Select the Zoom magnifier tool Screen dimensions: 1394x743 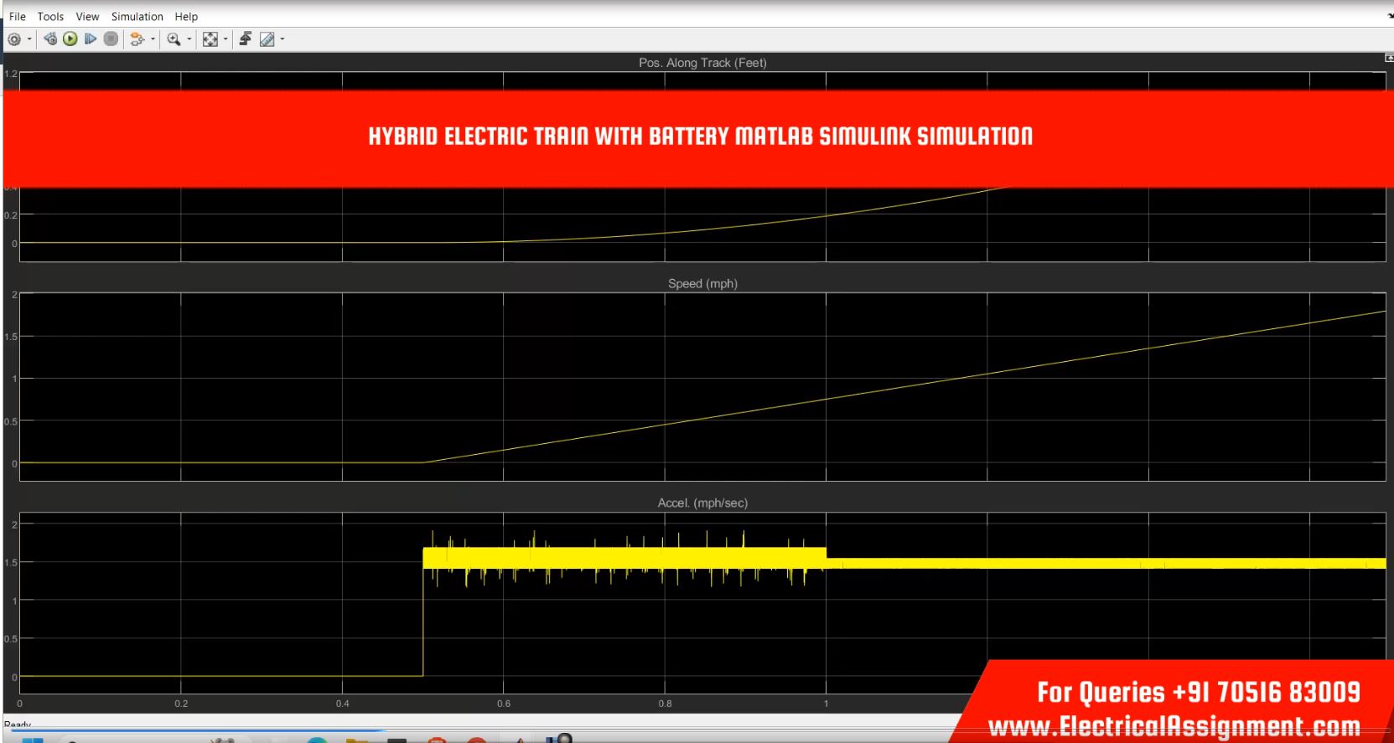point(174,39)
